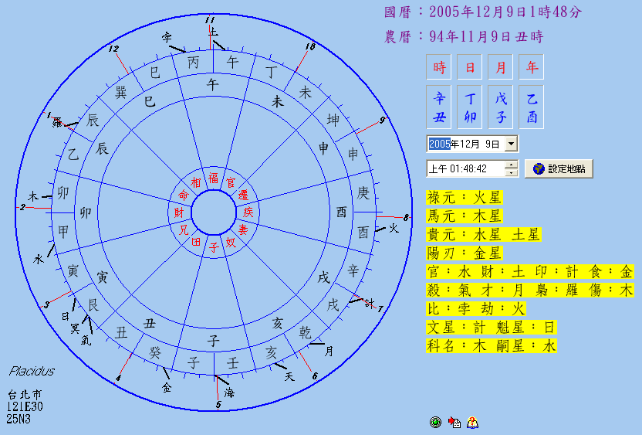The width and height of the screenshot is (642, 435).
Task: Click the 癸 label on the chart ring
Action: pyautogui.click(x=155, y=352)
